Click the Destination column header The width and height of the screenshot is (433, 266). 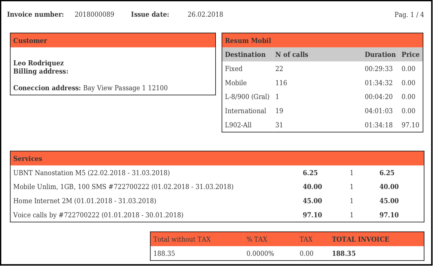click(x=245, y=55)
